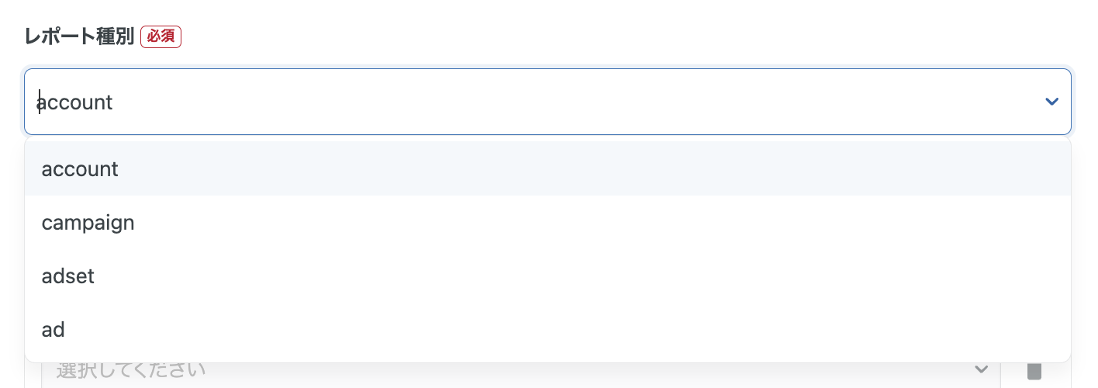
Task: Focus the report type input showing account
Action: coord(465,102)
